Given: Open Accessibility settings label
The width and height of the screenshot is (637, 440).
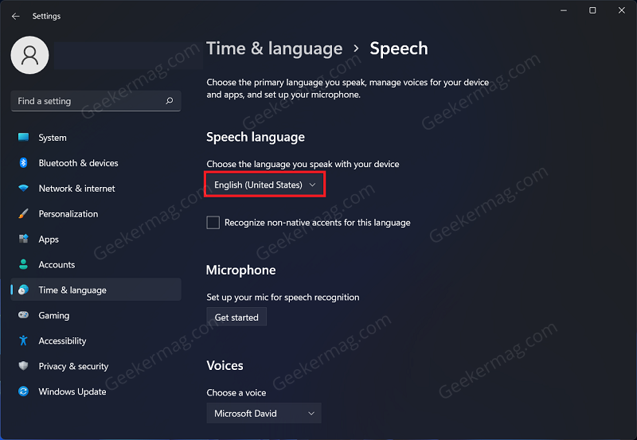Looking at the screenshot, I should click(x=62, y=341).
